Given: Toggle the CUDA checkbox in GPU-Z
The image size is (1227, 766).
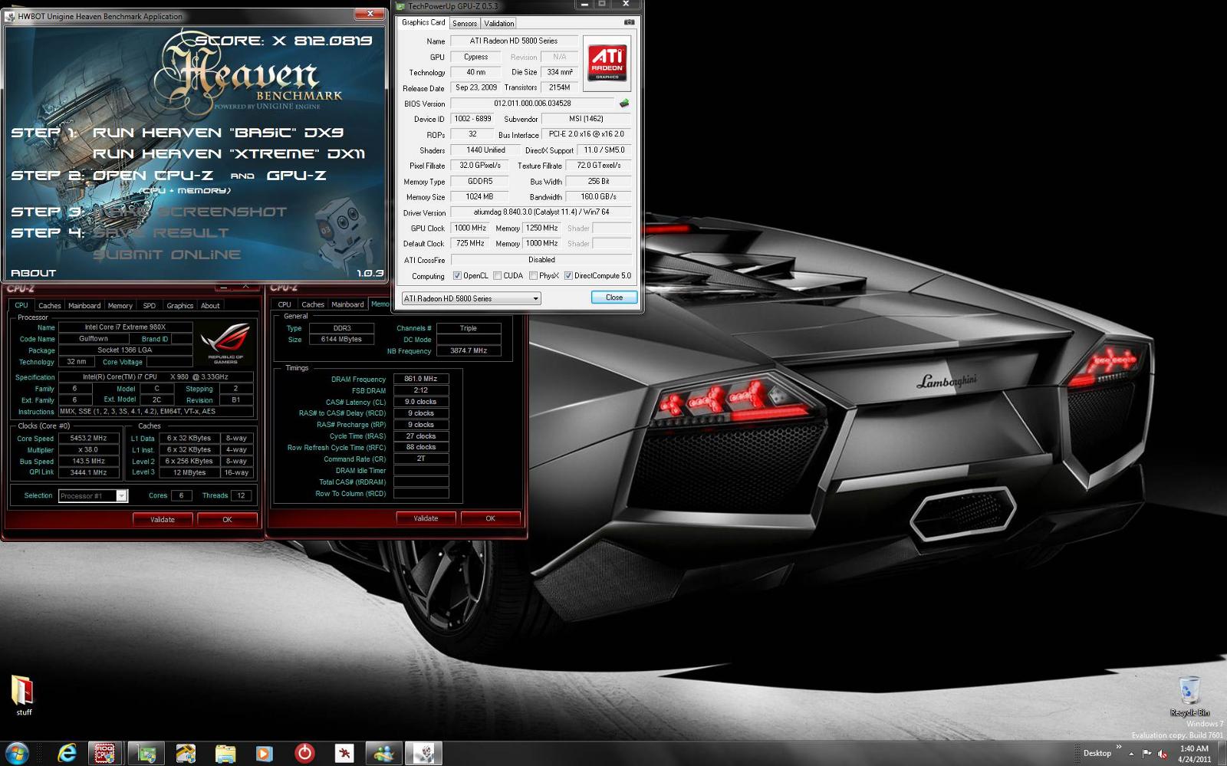Looking at the screenshot, I should pyautogui.click(x=498, y=276).
